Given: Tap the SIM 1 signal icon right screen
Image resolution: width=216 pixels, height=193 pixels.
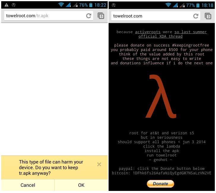Looking at the screenshot, I should click(x=175, y=5).
